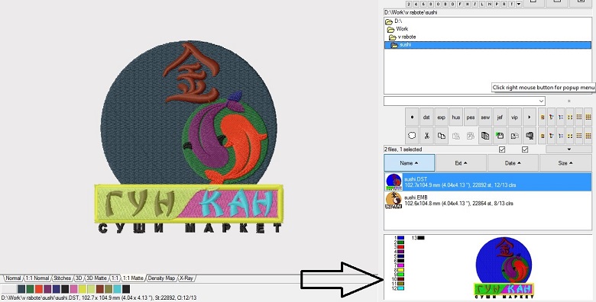Viewport: 596px width, 302px height.
Task: Open the 3D Matte view tab
Action: tap(96, 278)
